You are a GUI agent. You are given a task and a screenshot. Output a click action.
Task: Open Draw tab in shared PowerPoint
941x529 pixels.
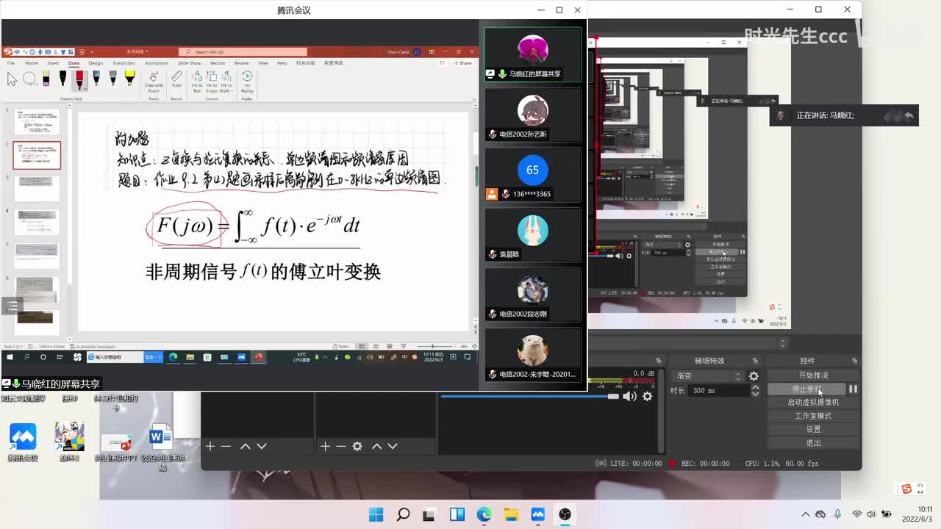point(74,63)
